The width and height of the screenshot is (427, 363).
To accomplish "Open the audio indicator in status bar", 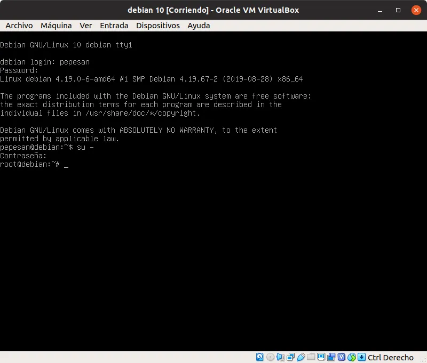I will point(280,357).
